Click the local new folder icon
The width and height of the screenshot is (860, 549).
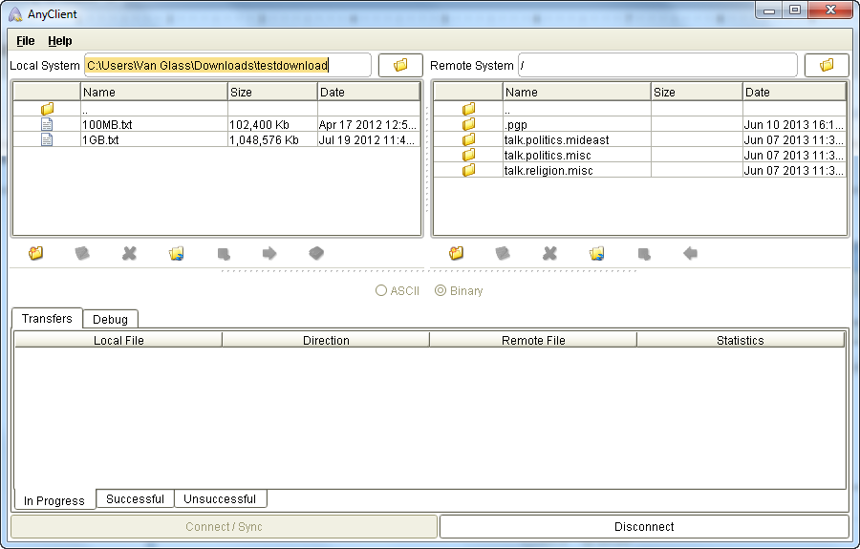36,253
